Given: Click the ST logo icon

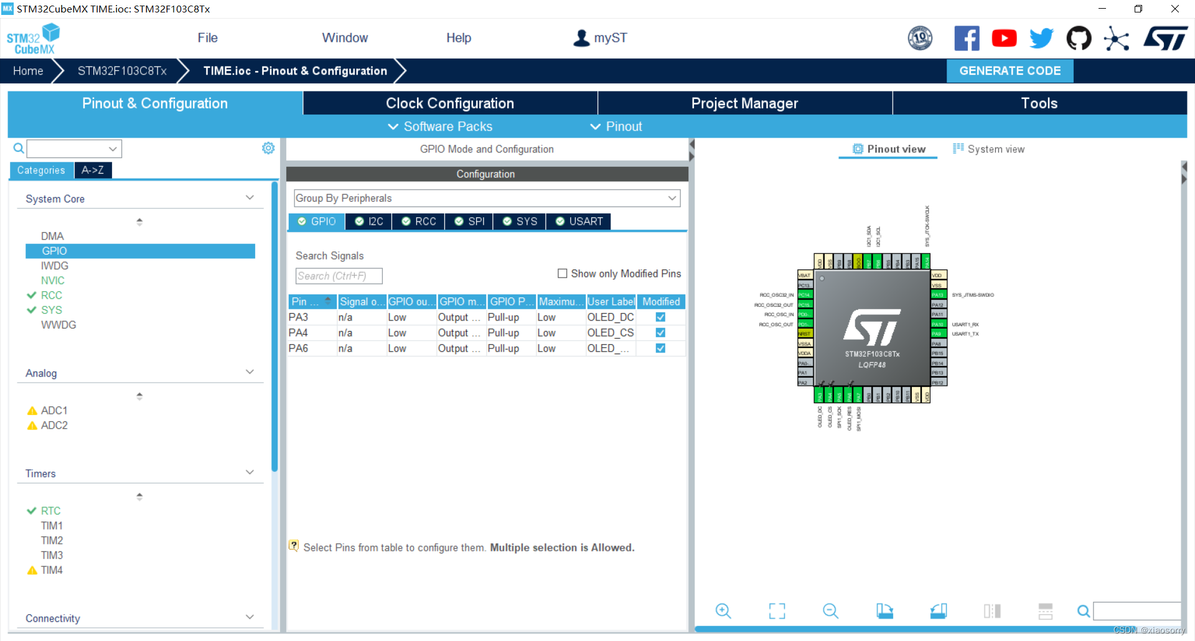Looking at the screenshot, I should 1166,38.
